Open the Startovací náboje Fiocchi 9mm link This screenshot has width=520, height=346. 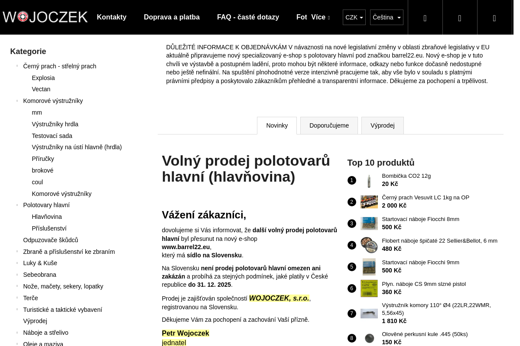tap(420, 263)
